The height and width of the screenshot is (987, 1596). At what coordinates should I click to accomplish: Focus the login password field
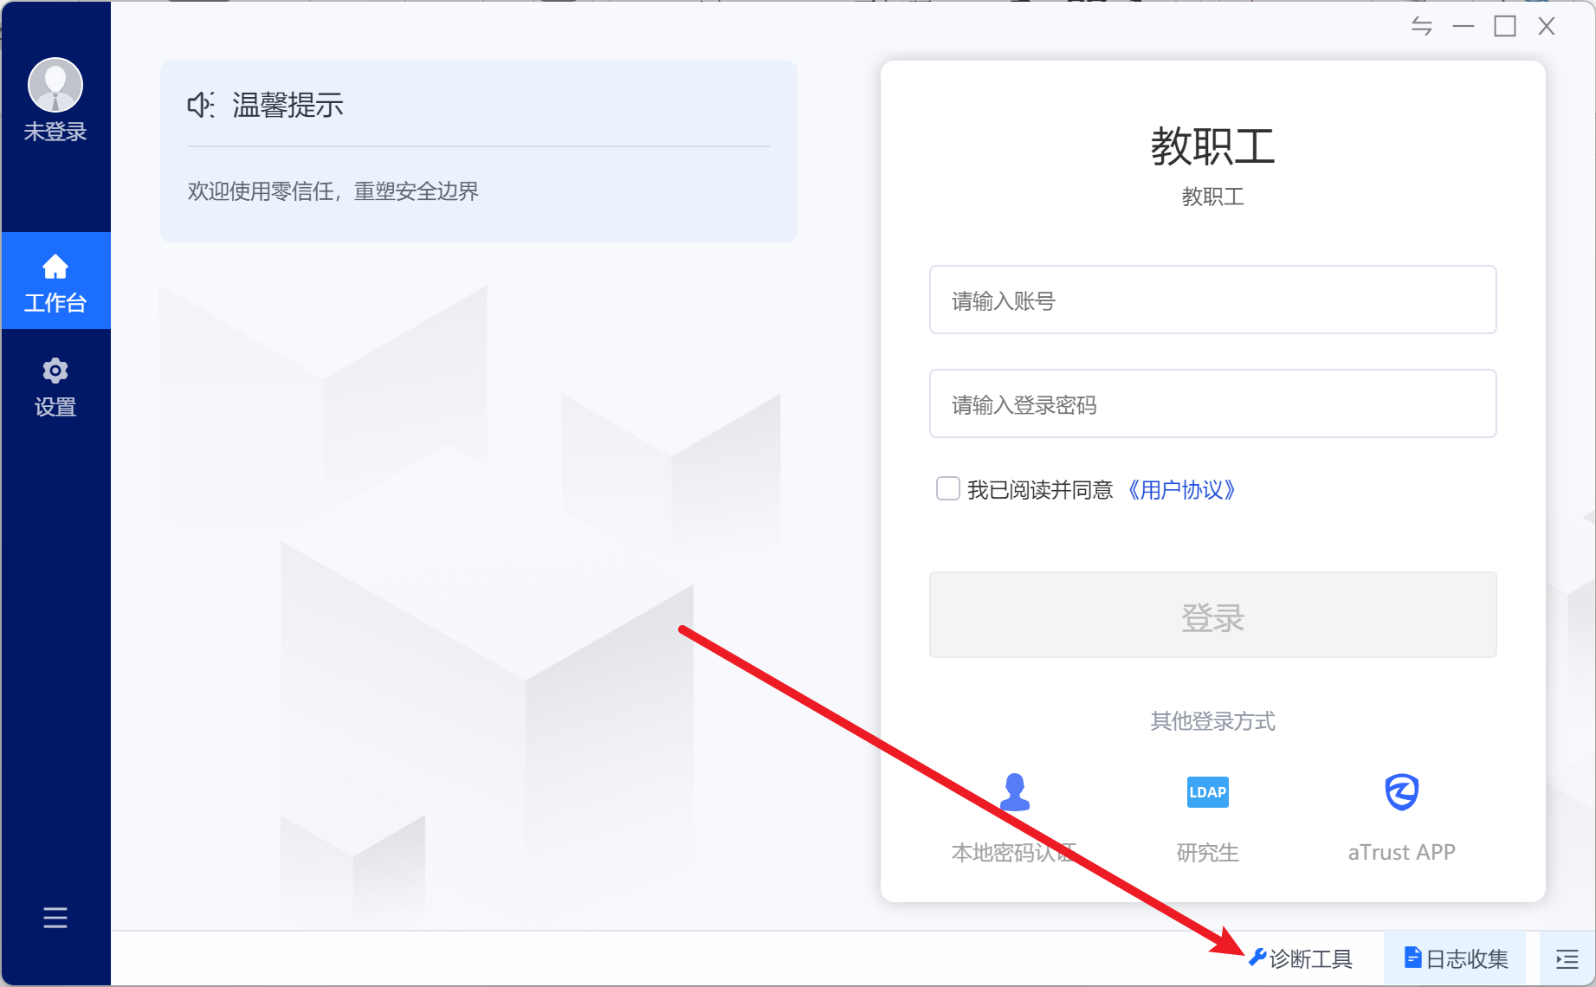coord(1212,404)
